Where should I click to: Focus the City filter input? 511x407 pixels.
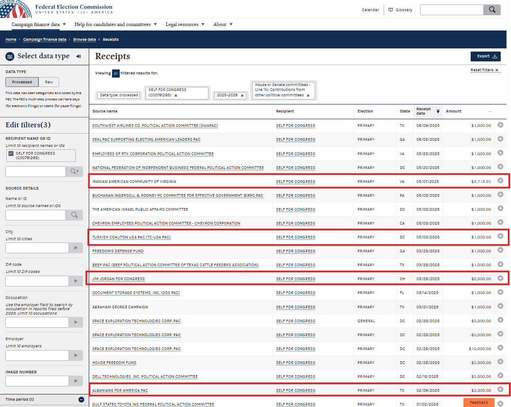click(x=37, y=248)
